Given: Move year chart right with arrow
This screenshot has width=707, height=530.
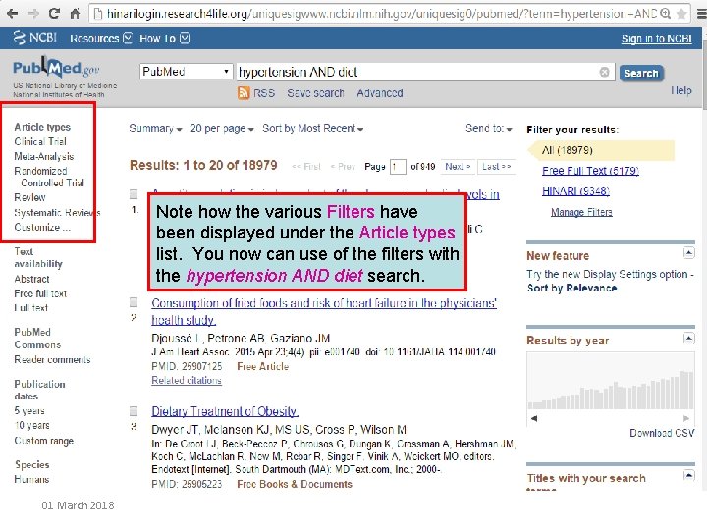Looking at the screenshot, I should [685, 418].
